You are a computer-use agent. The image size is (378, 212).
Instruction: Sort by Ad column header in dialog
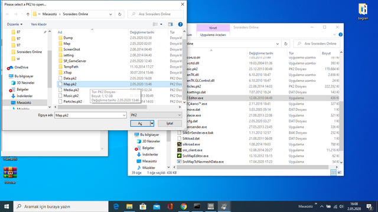(x=60, y=32)
